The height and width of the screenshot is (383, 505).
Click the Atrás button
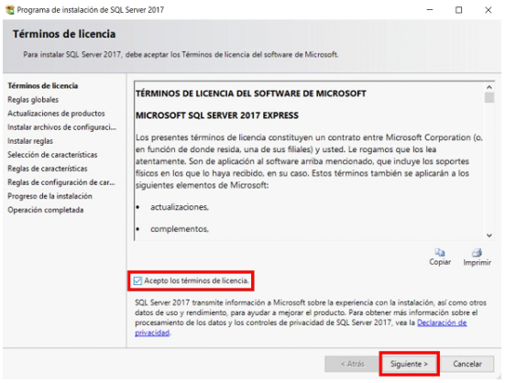click(x=352, y=364)
